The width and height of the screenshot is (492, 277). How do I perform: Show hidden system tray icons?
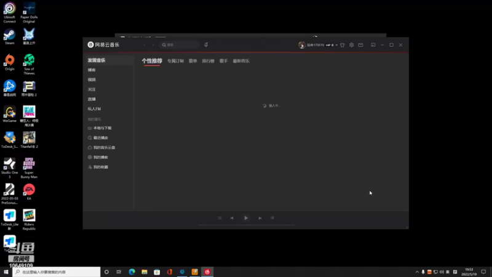click(417, 272)
